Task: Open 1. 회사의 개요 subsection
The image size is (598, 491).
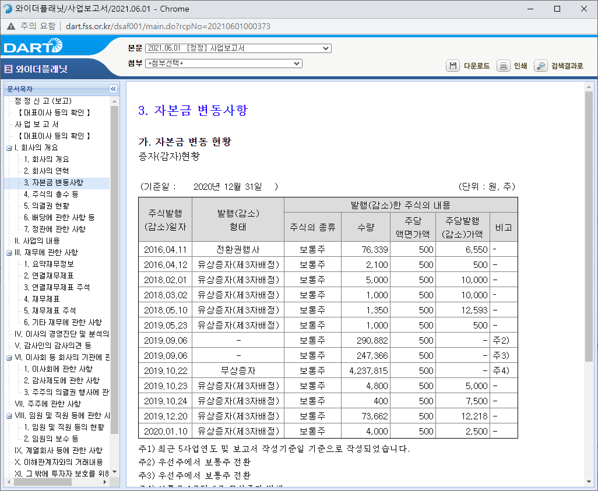Action: [x=47, y=160]
